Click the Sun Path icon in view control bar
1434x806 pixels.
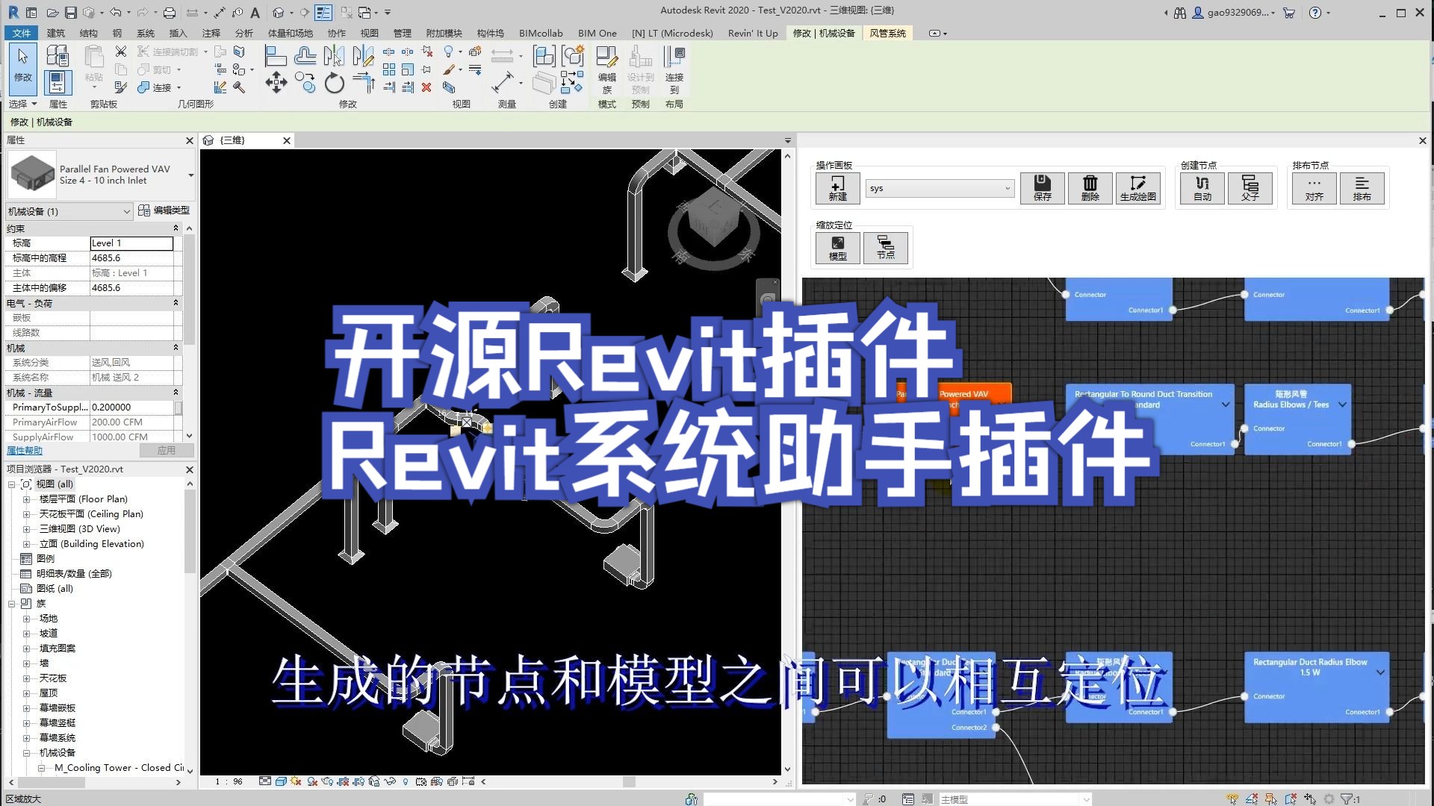(297, 781)
